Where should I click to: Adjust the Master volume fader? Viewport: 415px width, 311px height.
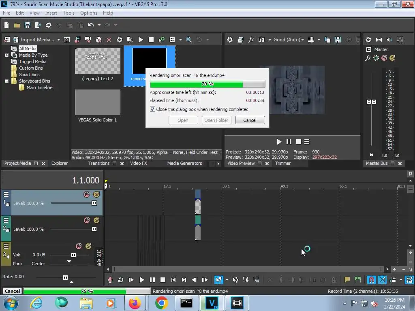(371, 102)
